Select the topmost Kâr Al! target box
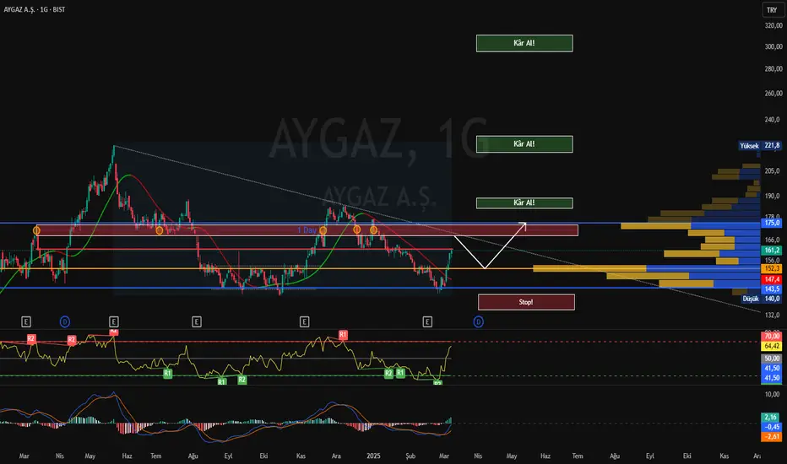 (524, 43)
